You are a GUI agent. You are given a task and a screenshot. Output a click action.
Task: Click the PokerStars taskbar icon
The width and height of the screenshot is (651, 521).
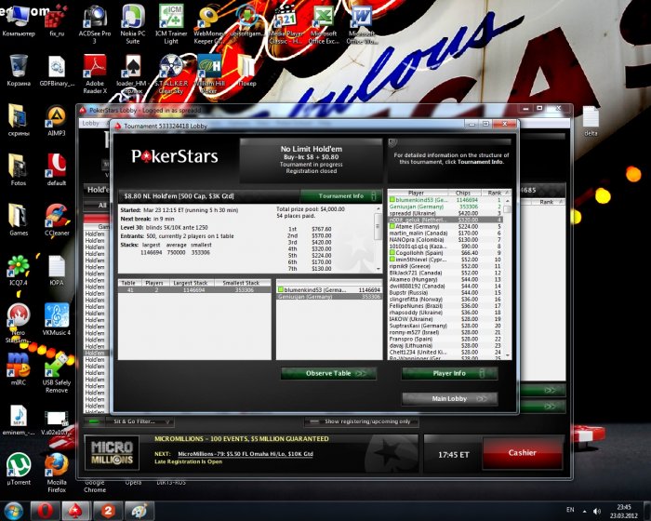click(x=76, y=511)
